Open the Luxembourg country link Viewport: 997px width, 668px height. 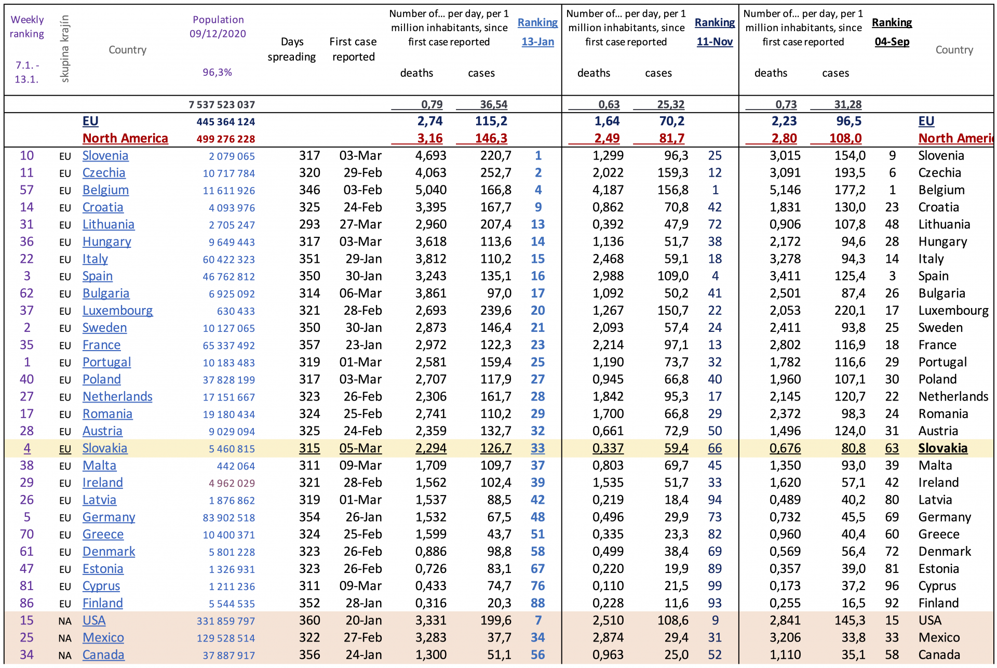117,311
